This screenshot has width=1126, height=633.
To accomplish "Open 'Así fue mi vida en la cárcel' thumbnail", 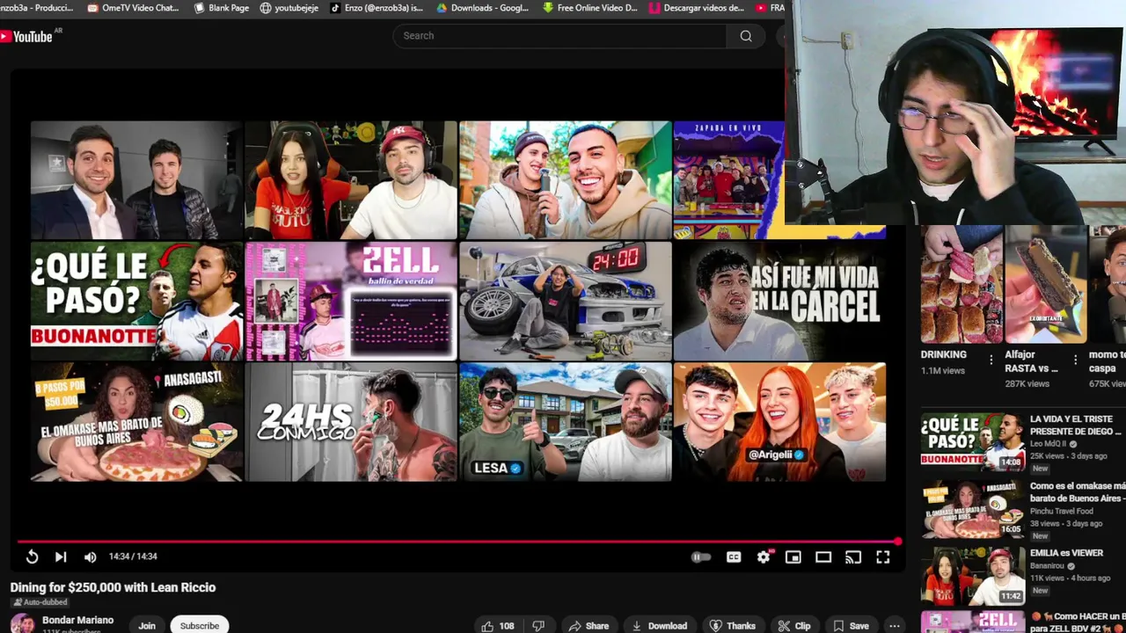I will (779, 302).
